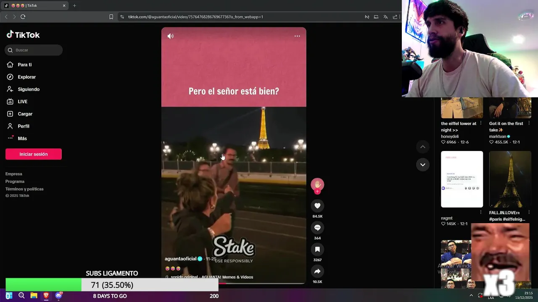The height and width of the screenshot is (302, 538).
Task: Open the nxgmt video thumbnail
Action: coord(462,179)
